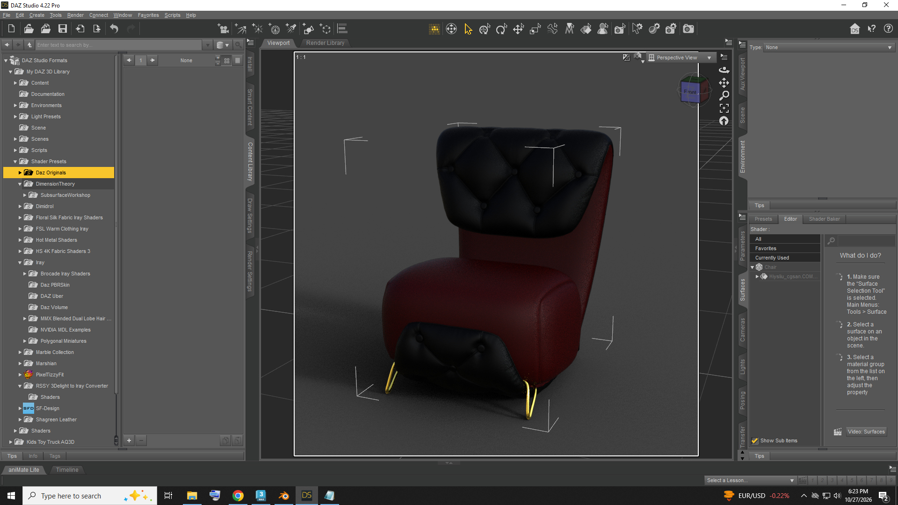Open the Perspective View dropdown
Screen dimensions: 898x505
(681, 58)
